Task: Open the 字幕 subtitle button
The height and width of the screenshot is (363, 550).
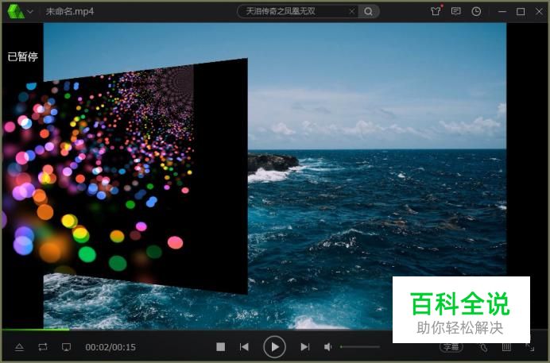Action: [451, 347]
